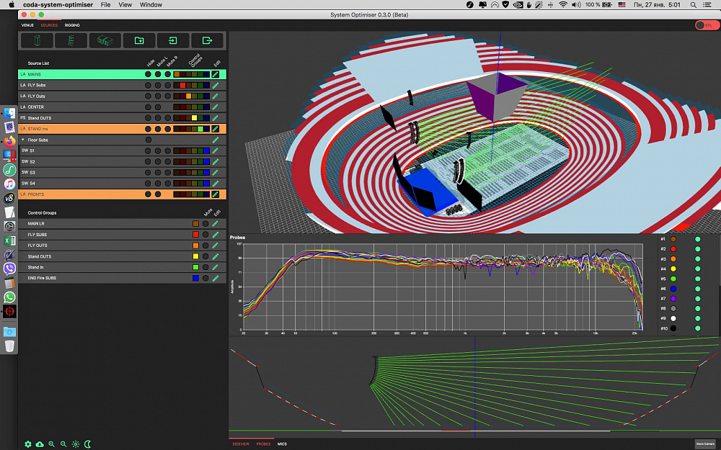Click the Store Camera button

[x=705, y=444]
